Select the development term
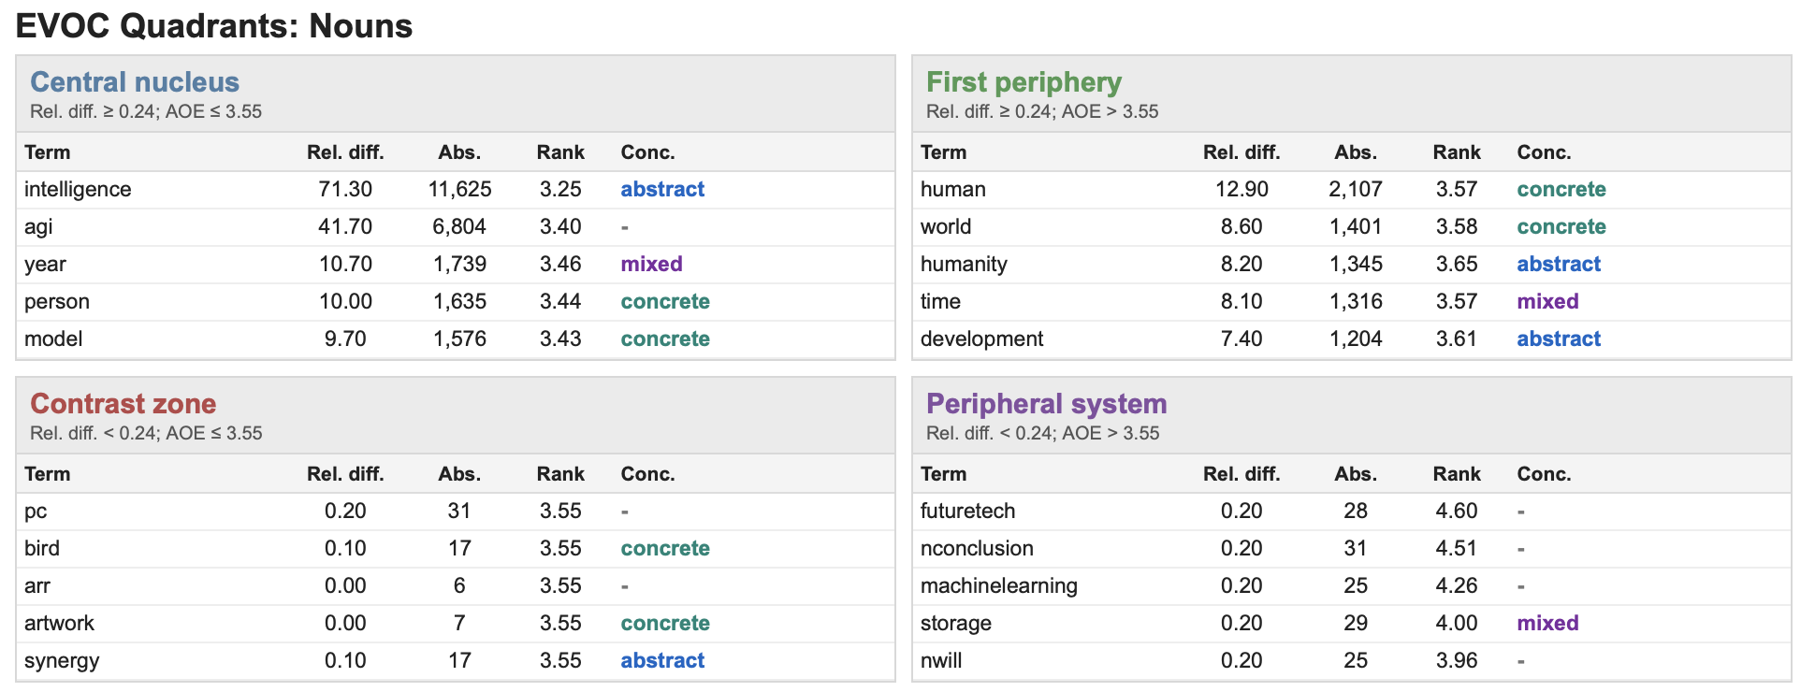Screen dimensions: 1815x692 click(981, 339)
